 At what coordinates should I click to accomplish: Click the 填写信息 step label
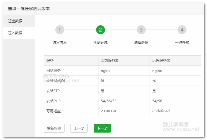60,43
